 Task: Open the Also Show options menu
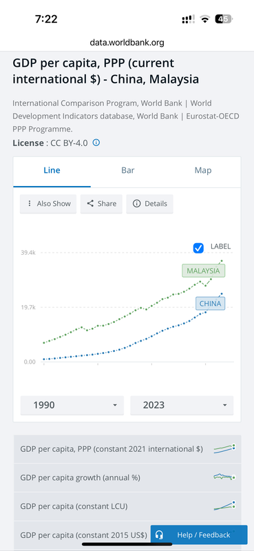(48, 204)
